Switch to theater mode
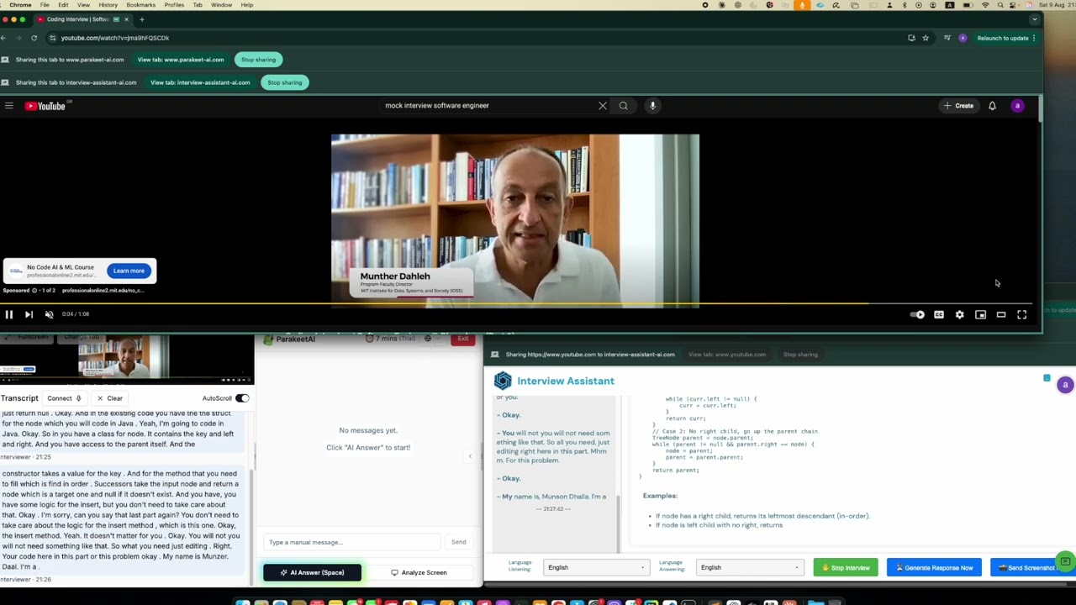Image resolution: width=1076 pixels, height=605 pixels. tap(1001, 315)
